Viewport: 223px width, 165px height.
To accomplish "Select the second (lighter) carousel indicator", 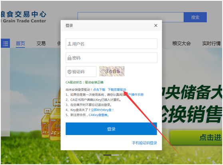I will tap(115, 155).
